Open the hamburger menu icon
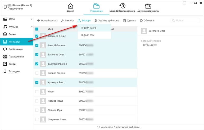Image resolution: width=204 pixels, height=130 pixels. (184, 3)
